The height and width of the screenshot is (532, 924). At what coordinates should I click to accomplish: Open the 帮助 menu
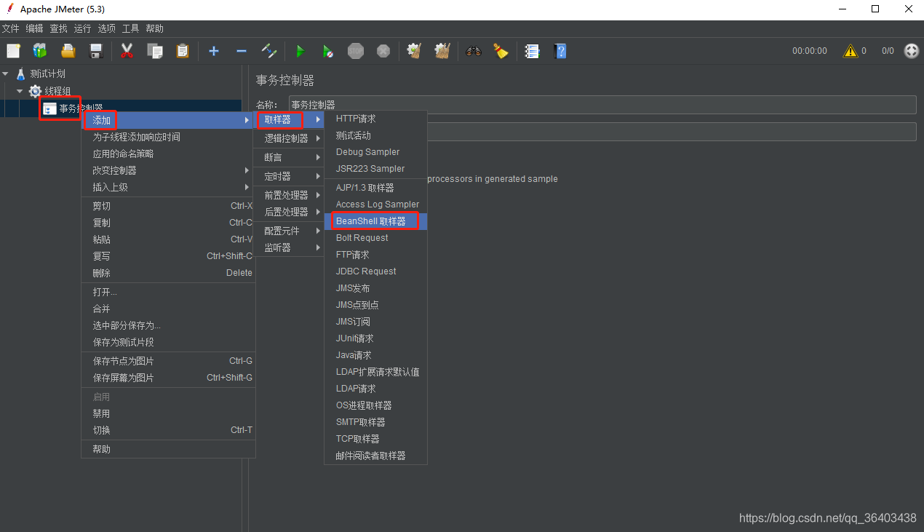(154, 28)
